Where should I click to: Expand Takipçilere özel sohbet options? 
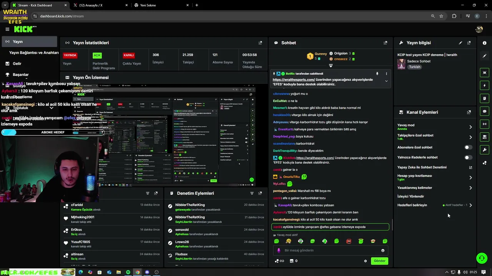[470, 137]
